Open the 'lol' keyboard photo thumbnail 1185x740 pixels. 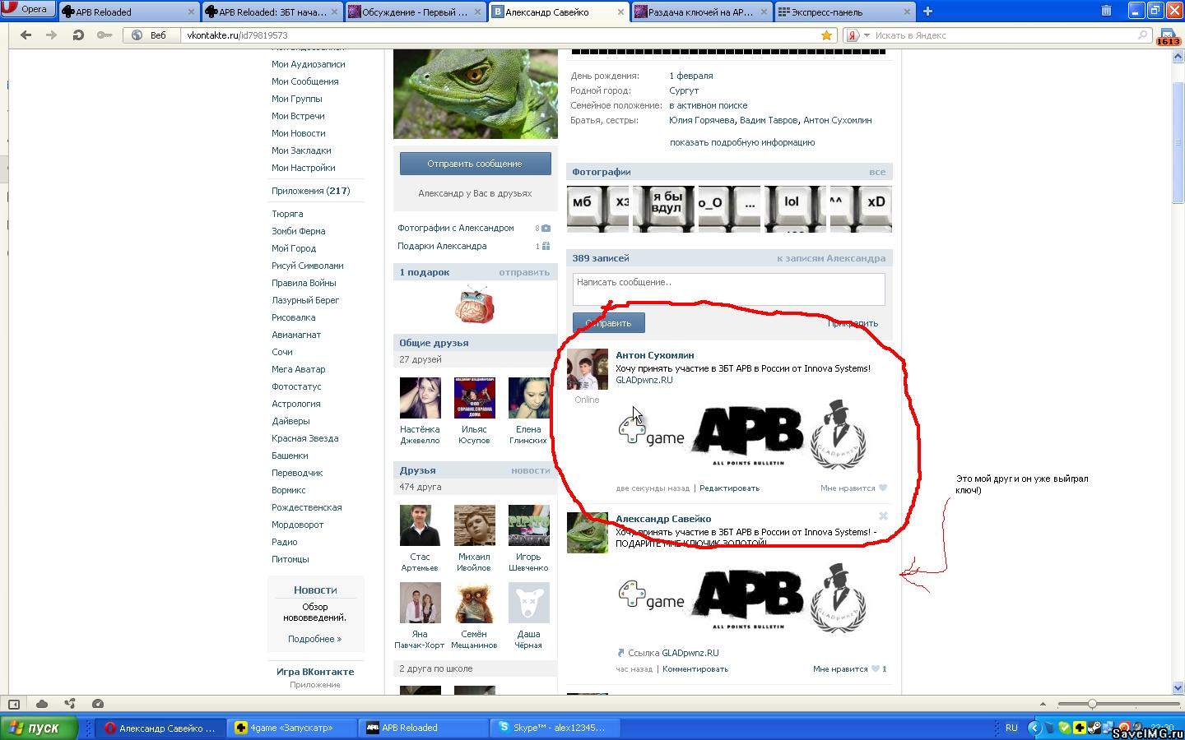tap(793, 209)
